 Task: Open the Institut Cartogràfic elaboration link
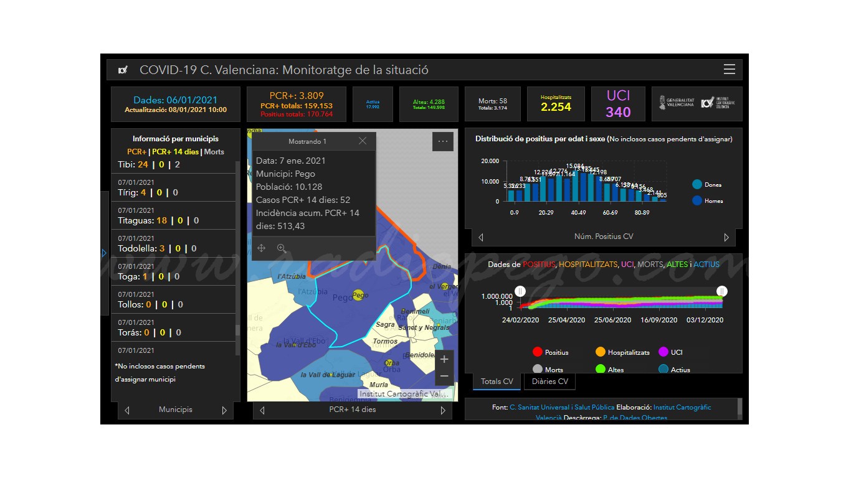click(682, 407)
